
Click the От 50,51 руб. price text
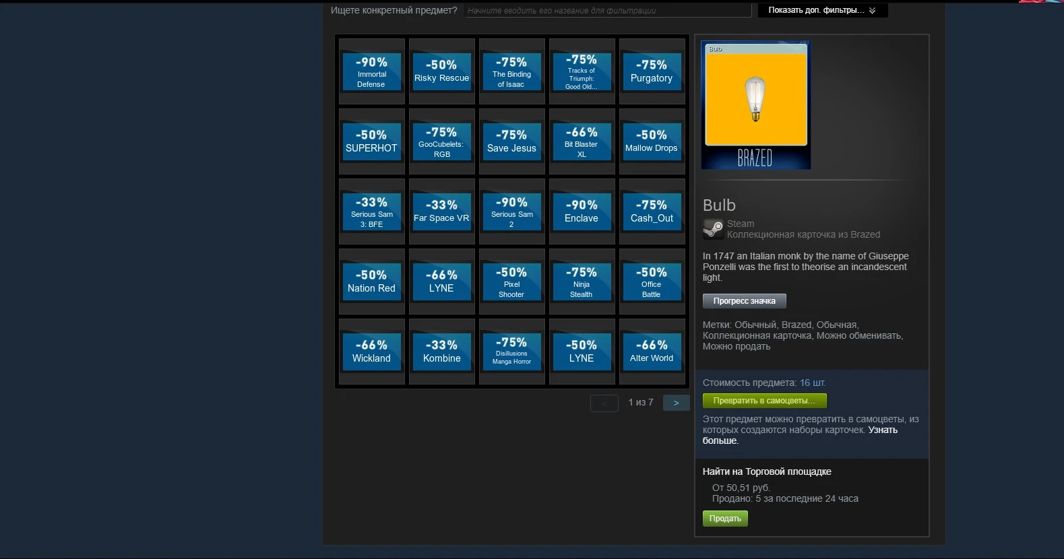click(x=741, y=488)
